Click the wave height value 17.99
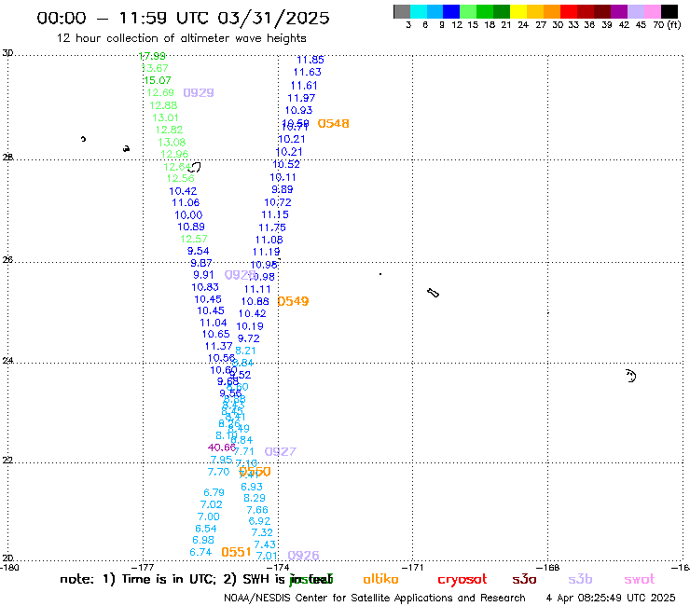 click(x=152, y=56)
